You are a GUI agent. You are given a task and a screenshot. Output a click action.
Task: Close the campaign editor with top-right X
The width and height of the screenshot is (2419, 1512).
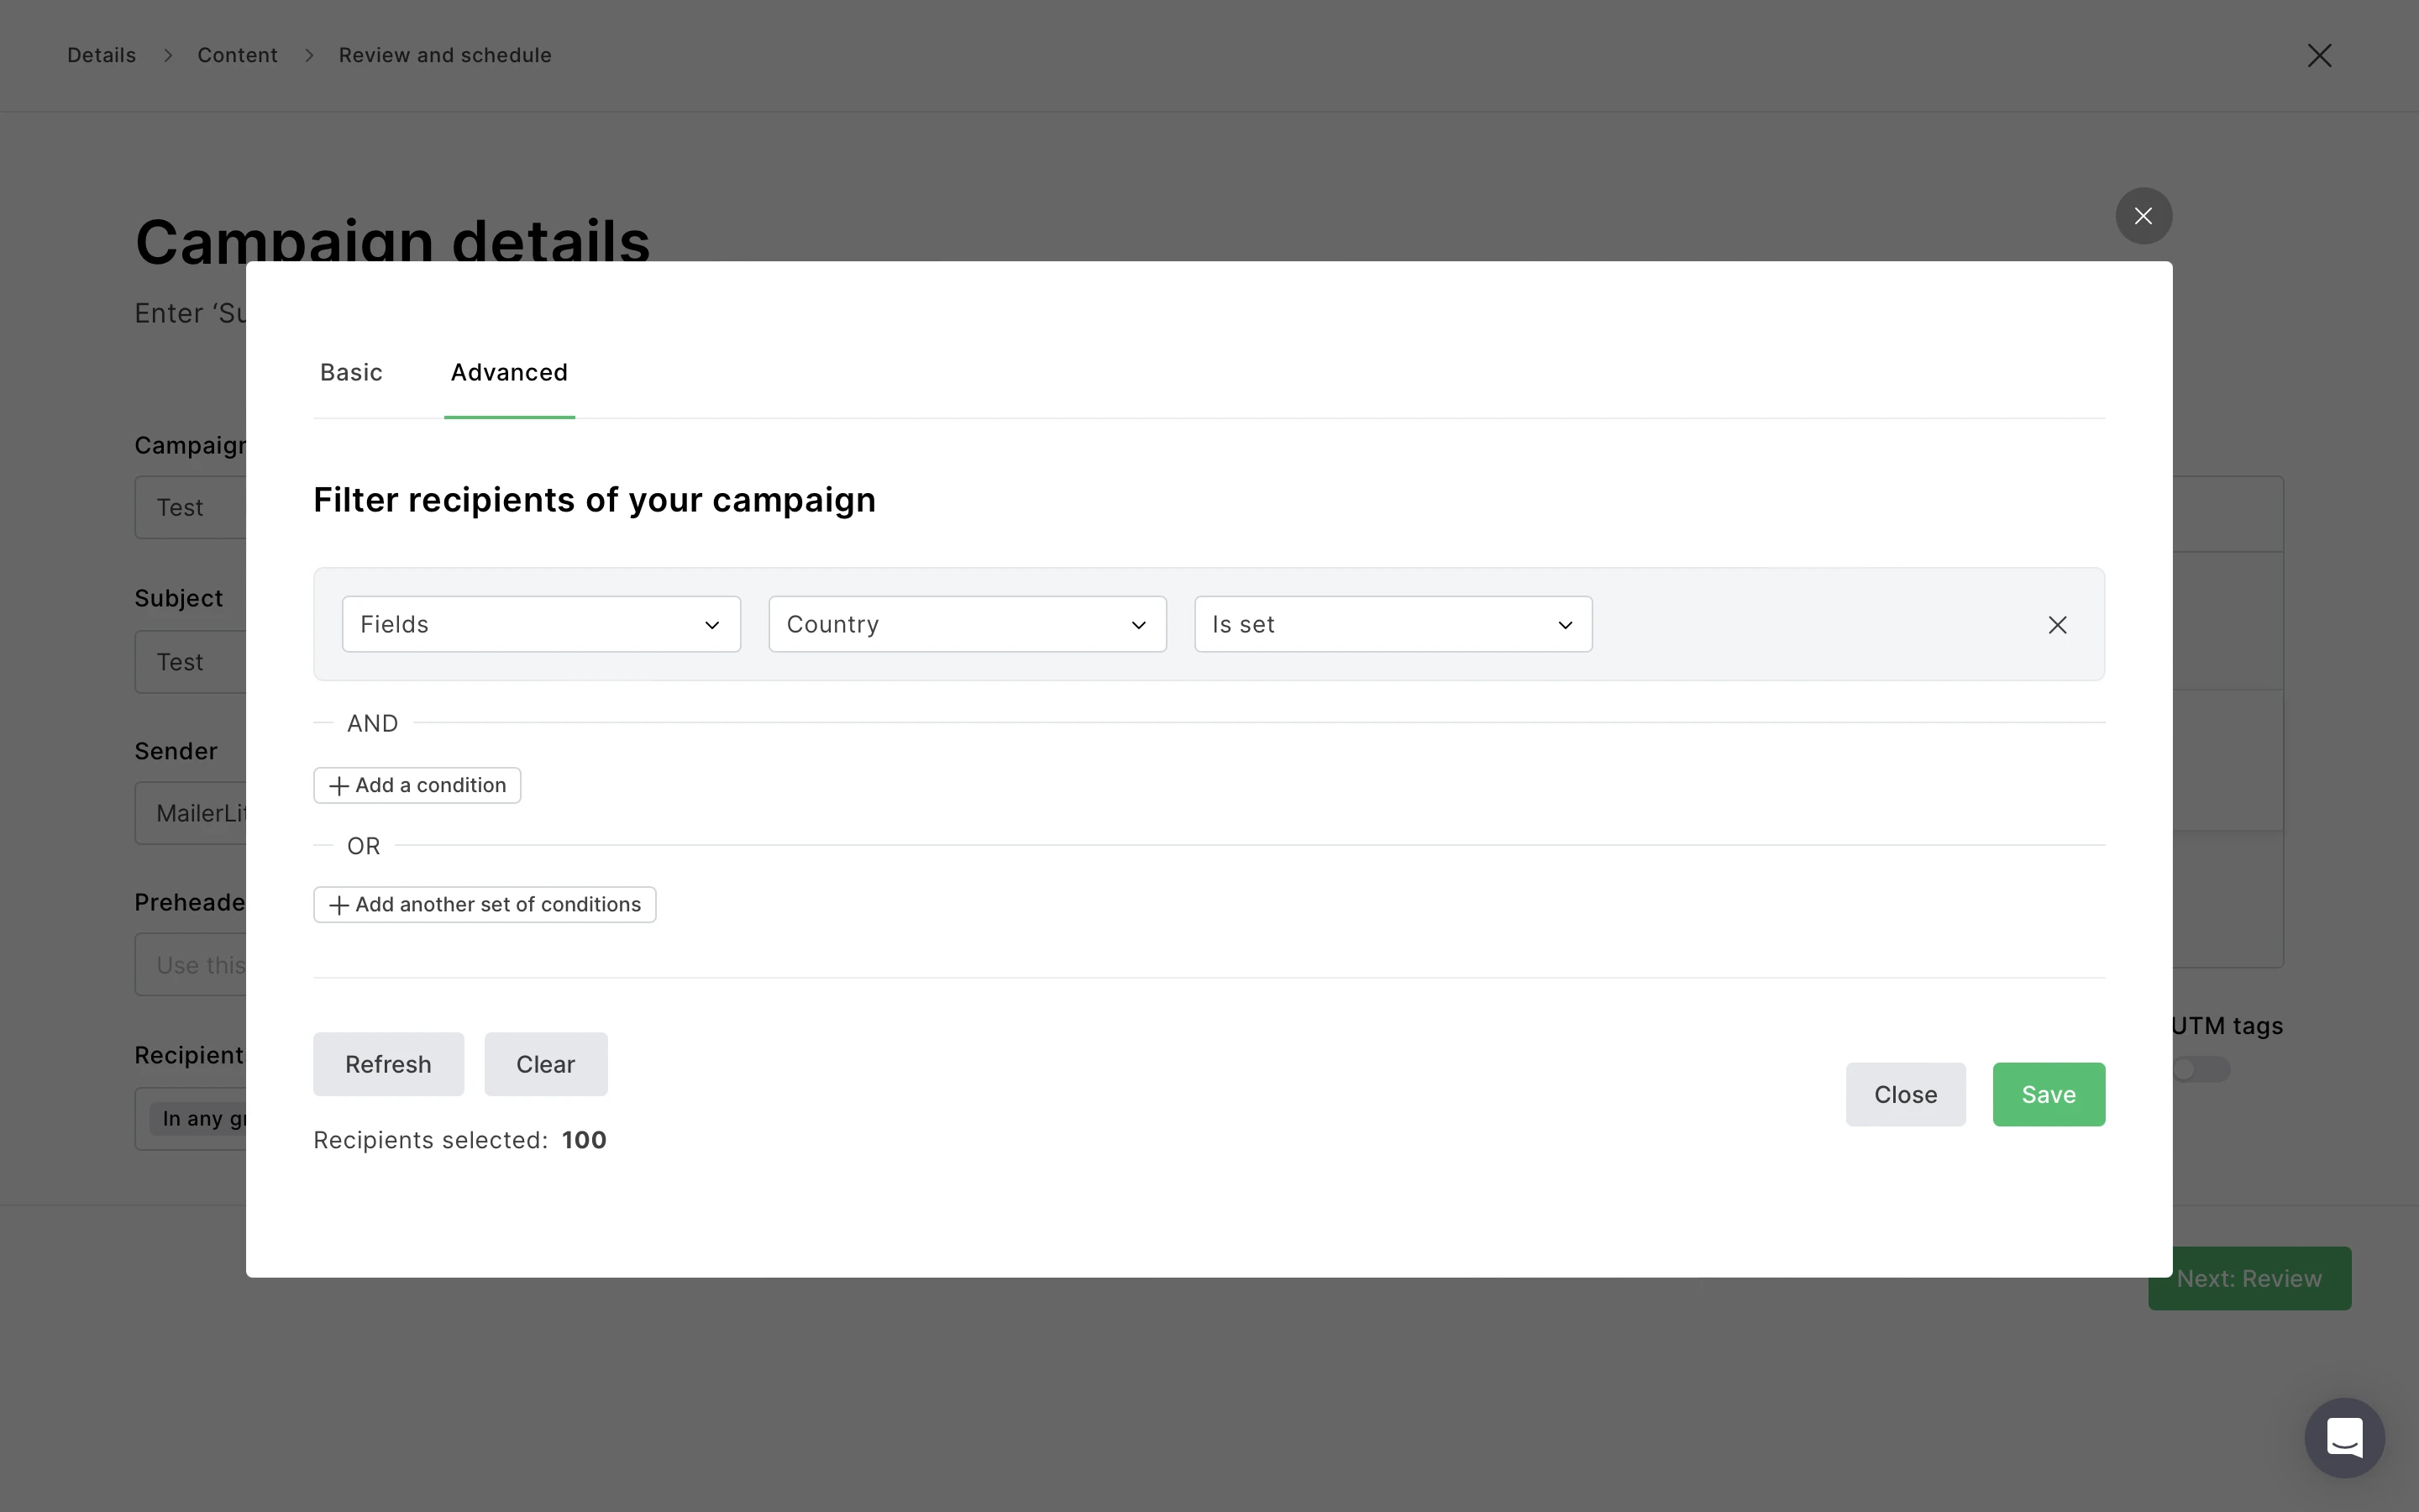[2319, 56]
